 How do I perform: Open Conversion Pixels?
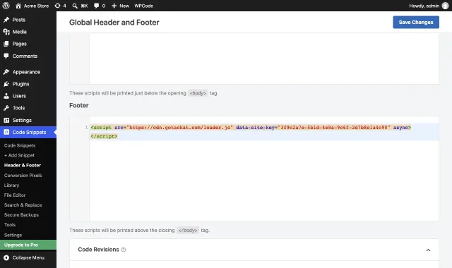[x=23, y=176]
